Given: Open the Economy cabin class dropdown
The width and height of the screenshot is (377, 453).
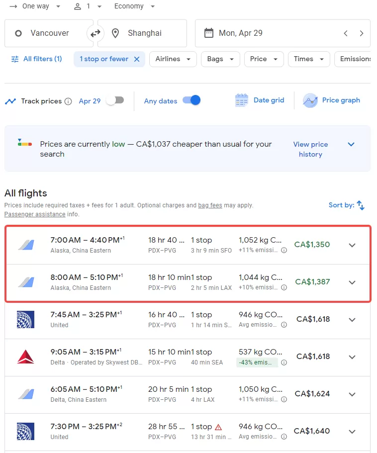Looking at the screenshot, I should point(135,6).
